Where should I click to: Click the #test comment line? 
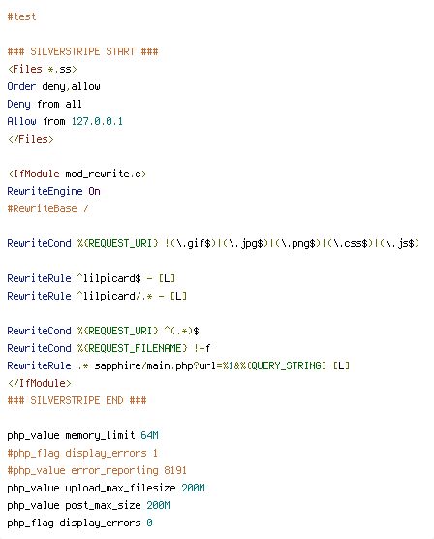(x=21, y=16)
